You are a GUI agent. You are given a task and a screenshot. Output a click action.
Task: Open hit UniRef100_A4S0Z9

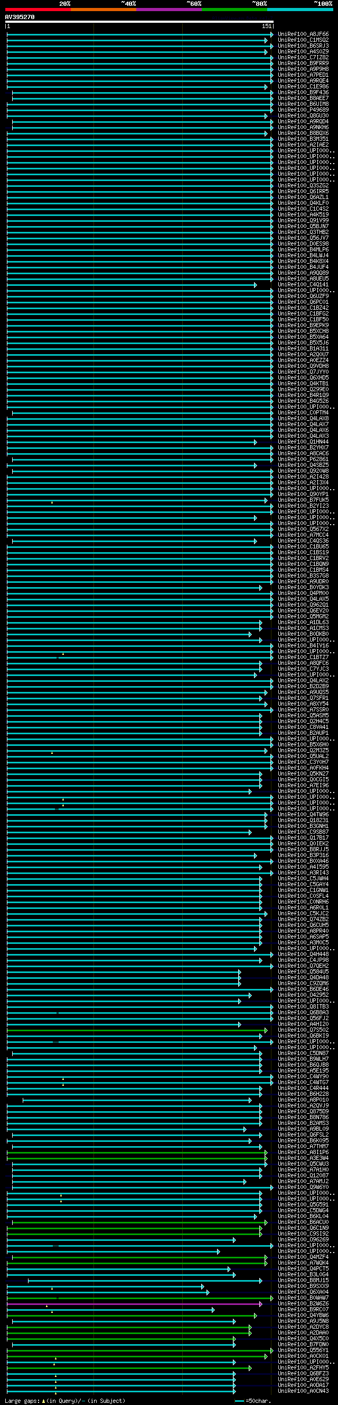[x=303, y=51]
